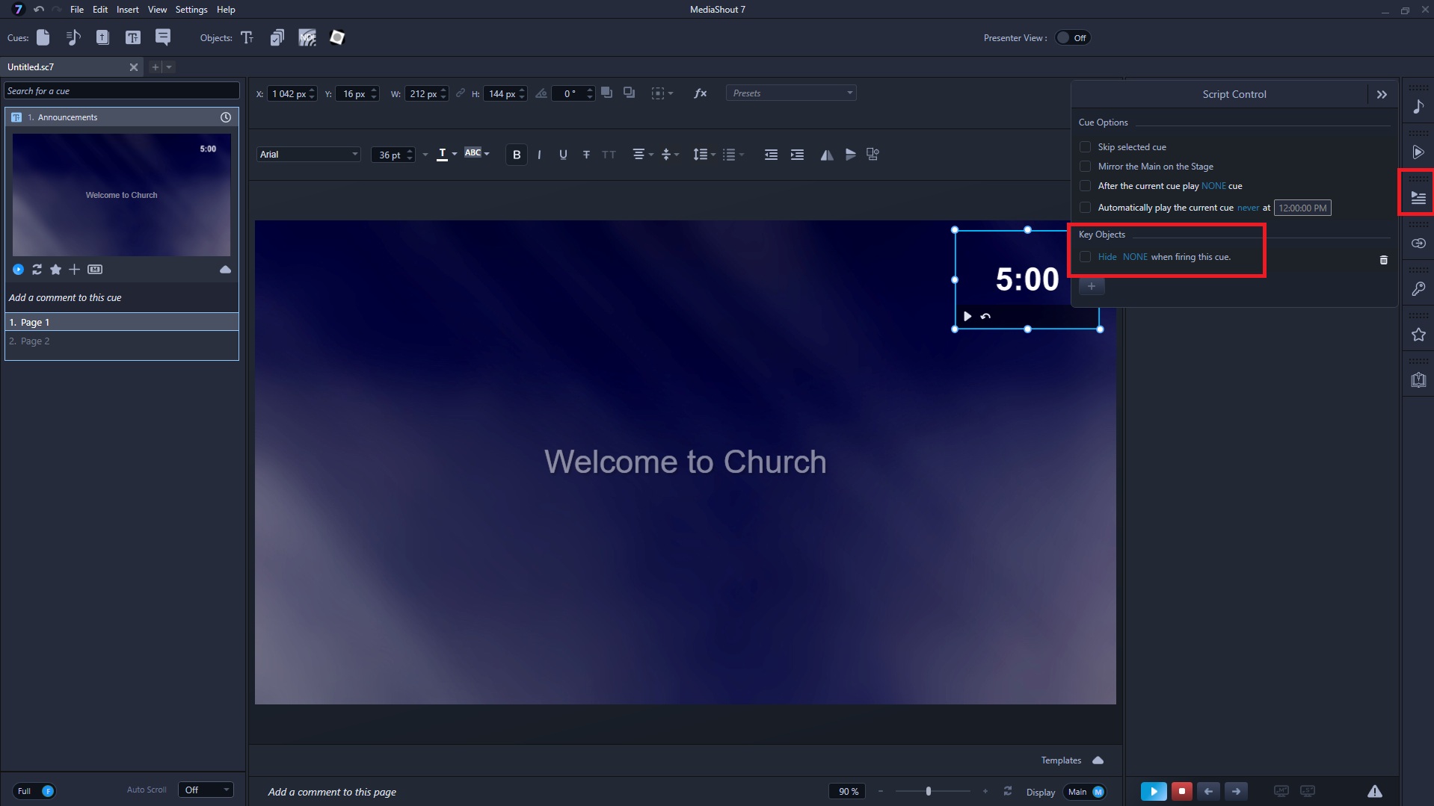Adjust the zoom slider handle
Screen dimensions: 1434x806
pos(929,791)
